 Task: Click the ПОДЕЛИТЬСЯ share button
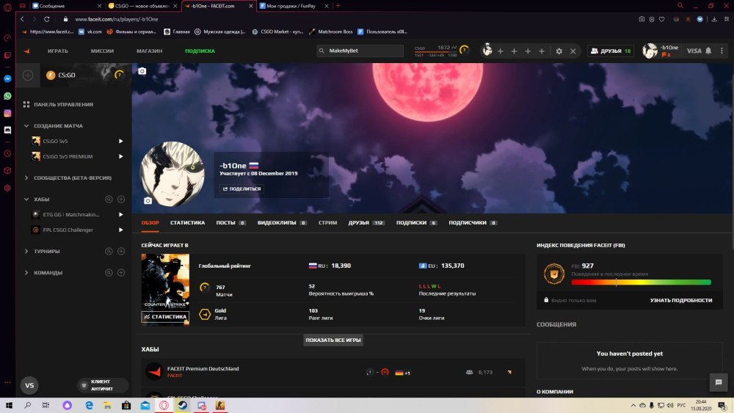[x=242, y=189]
